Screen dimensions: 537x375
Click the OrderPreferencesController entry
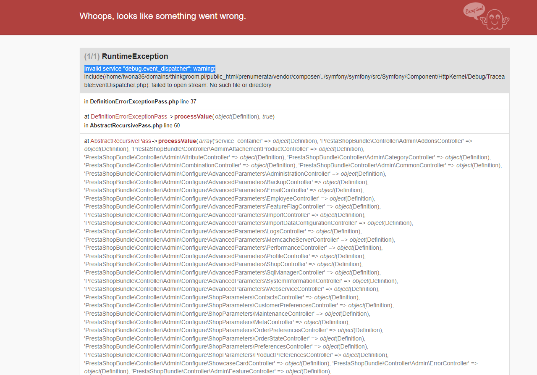click(206, 330)
